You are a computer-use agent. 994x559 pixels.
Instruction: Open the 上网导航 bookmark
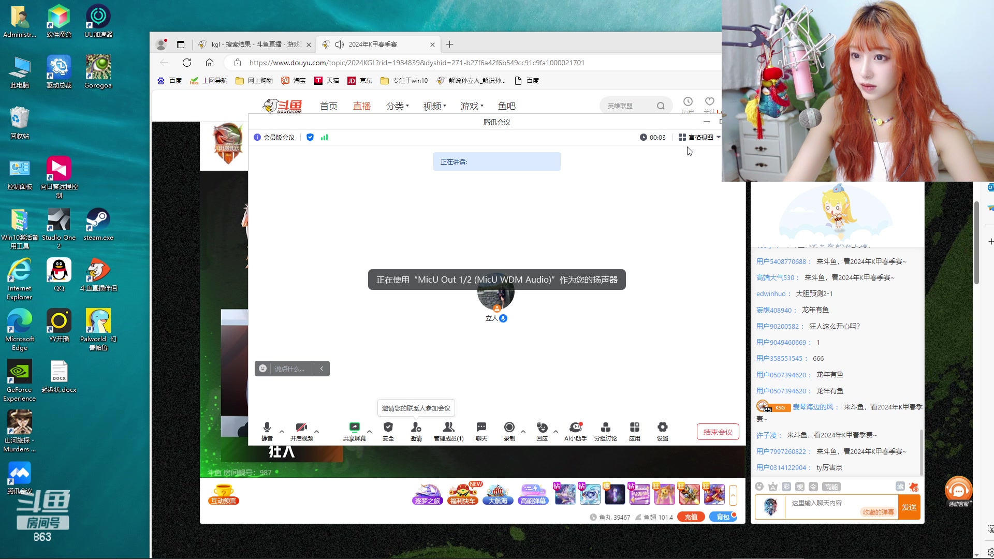(x=209, y=81)
